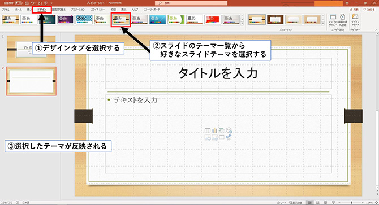Click the タイトルを入力 title placeholder
This screenshot has width=379, height=205.
tap(218, 73)
